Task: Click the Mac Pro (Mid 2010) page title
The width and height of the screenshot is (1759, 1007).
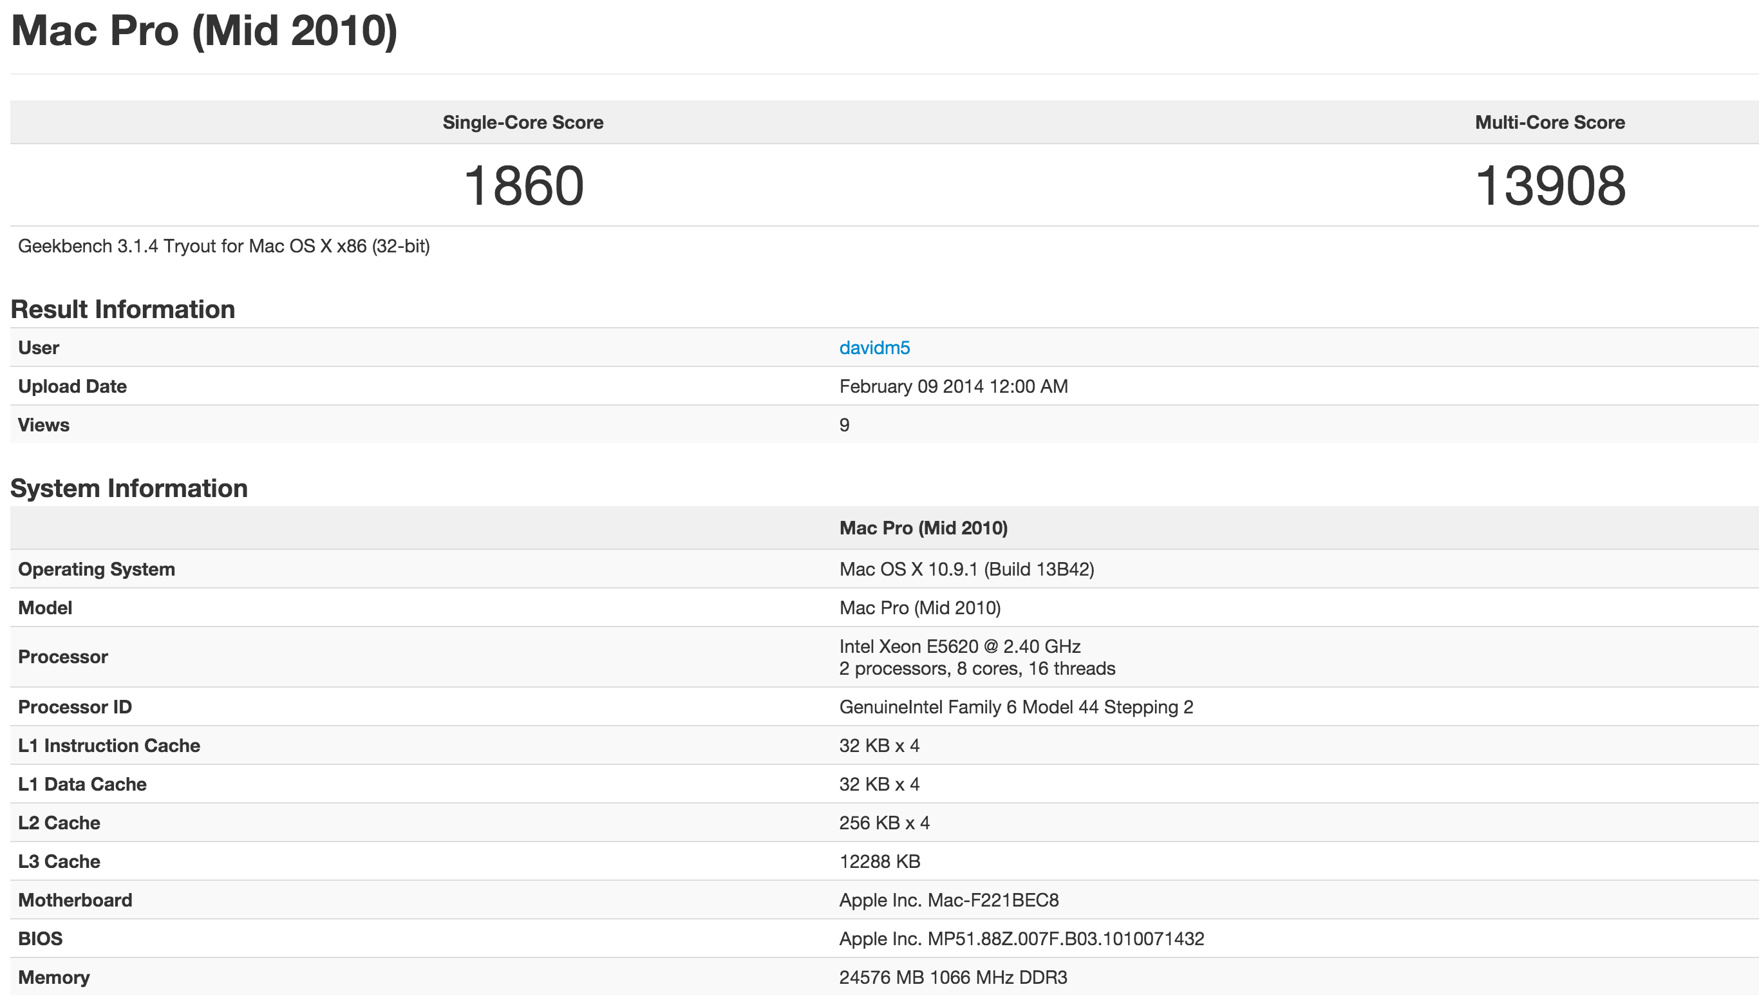Action: click(205, 31)
